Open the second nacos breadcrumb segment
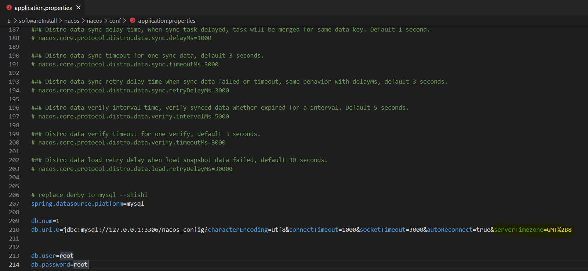588x271 pixels. [x=94, y=21]
